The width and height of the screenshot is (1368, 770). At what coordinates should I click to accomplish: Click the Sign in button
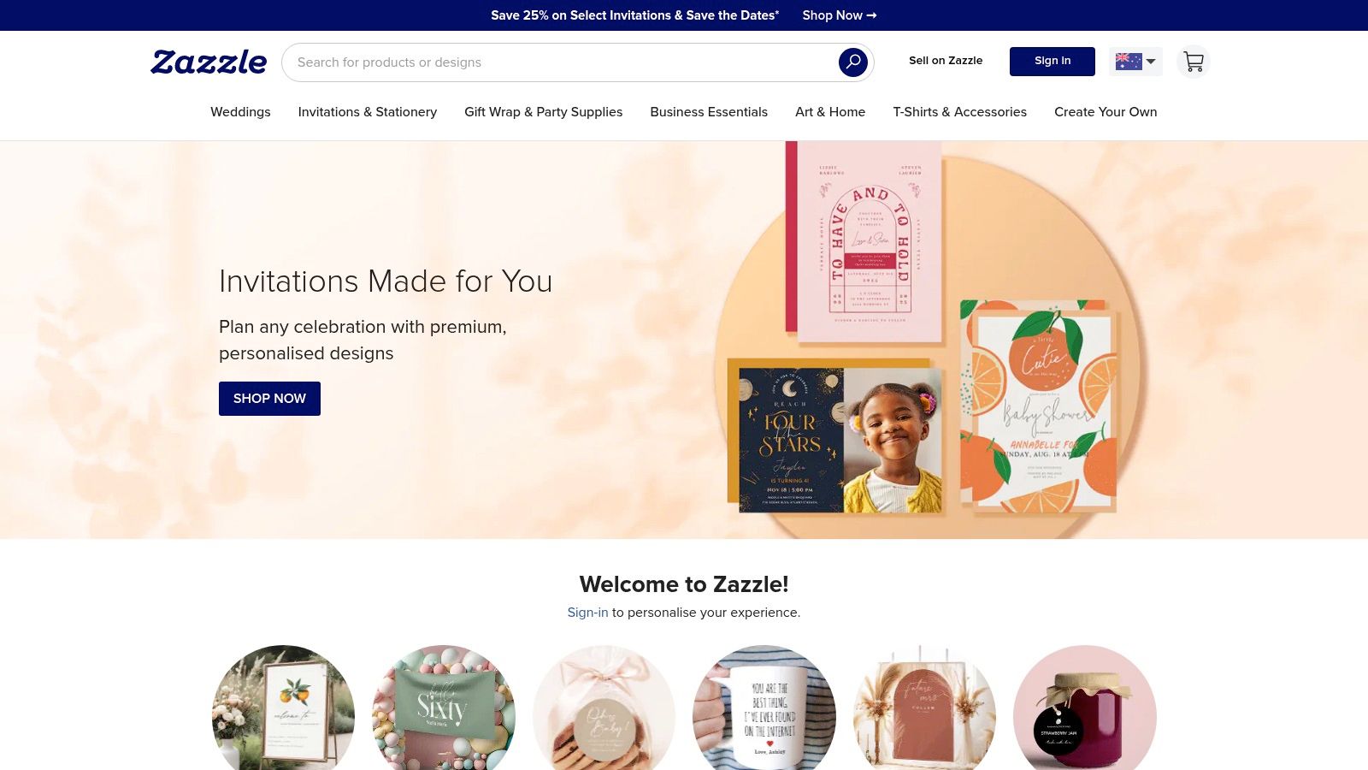click(1053, 62)
